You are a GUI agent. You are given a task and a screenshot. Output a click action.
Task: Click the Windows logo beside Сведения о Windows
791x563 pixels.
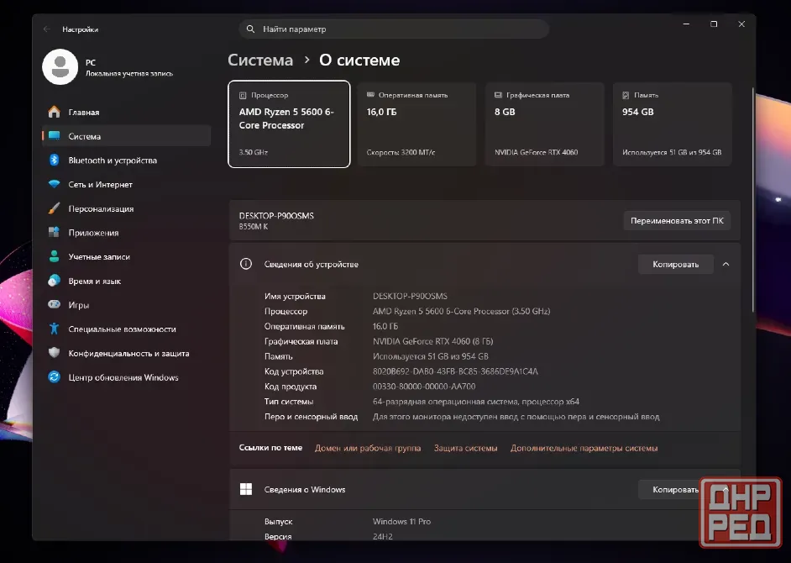tap(246, 489)
